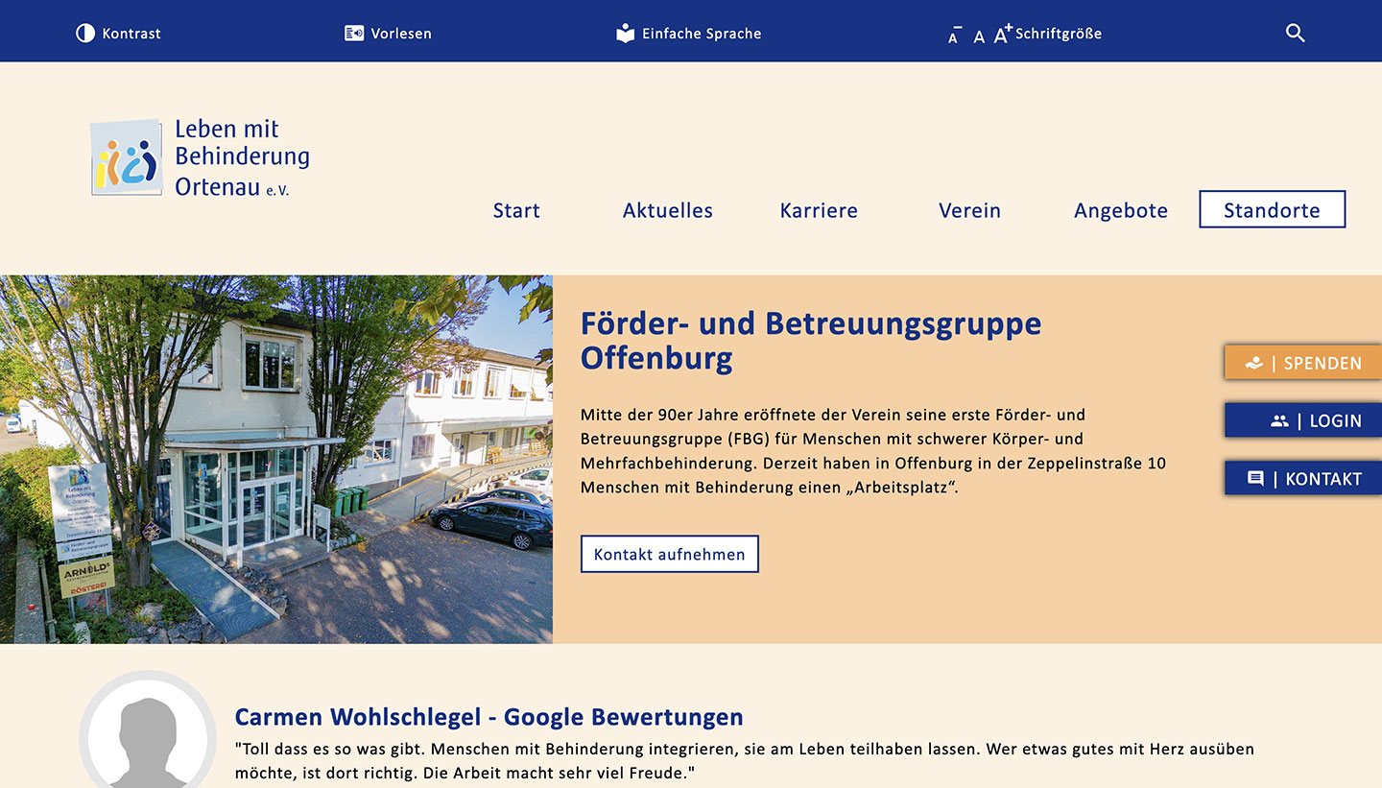Decrease font size with A- icon
The width and height of the screenshot is (1382, 788).
pyautogui.click(x=954, y=36)
